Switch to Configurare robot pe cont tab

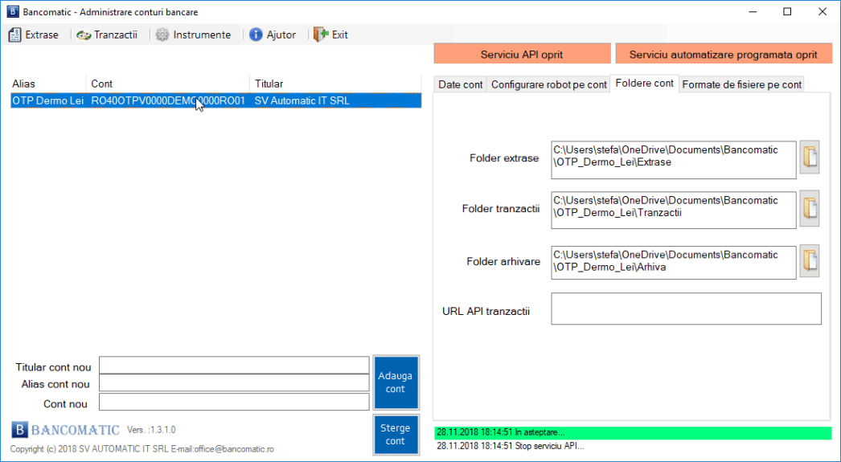tap(548, 84)
